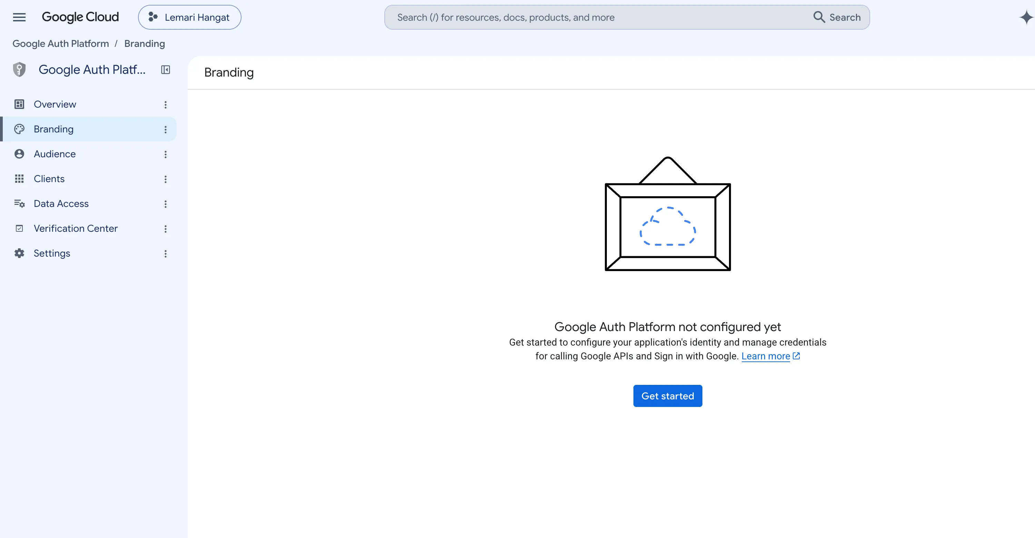Image resolution: width=1035 pixels, height=538 pixels.
Task: Click the Overview dashboard icon
Action: click(19, 104)
